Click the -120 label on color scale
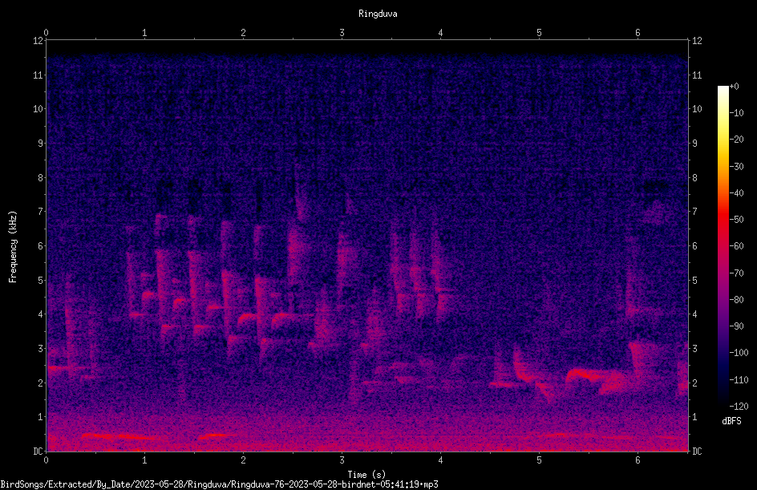The image size is (757, 490). [x=739, y=406]
